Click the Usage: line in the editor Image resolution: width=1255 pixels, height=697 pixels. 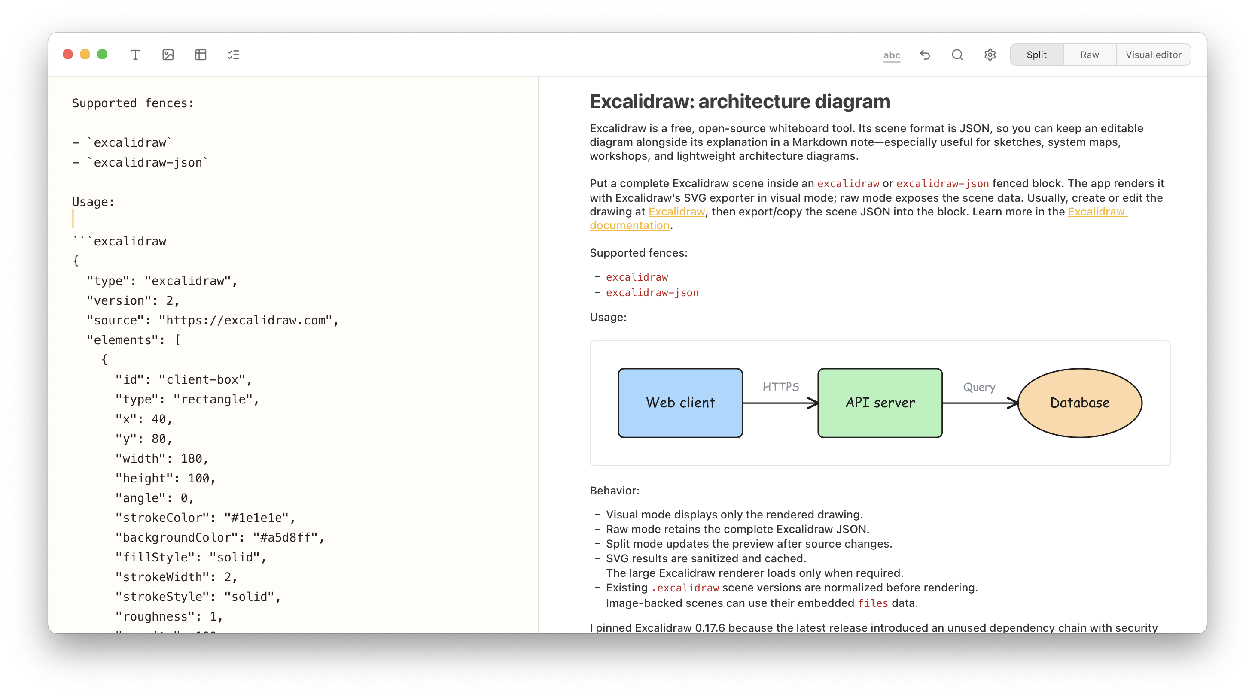coord(94,202)
